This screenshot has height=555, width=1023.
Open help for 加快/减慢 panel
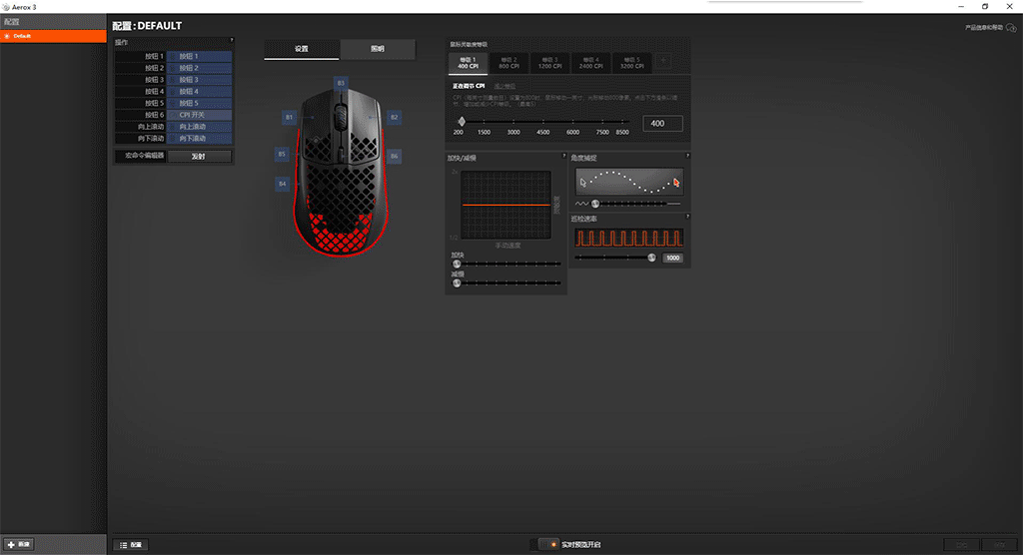[563, 156]
